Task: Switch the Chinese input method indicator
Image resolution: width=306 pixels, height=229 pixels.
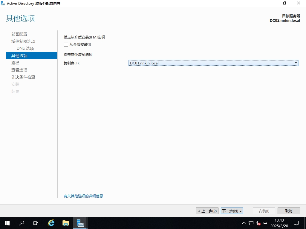Action: (x=265, y=223)
